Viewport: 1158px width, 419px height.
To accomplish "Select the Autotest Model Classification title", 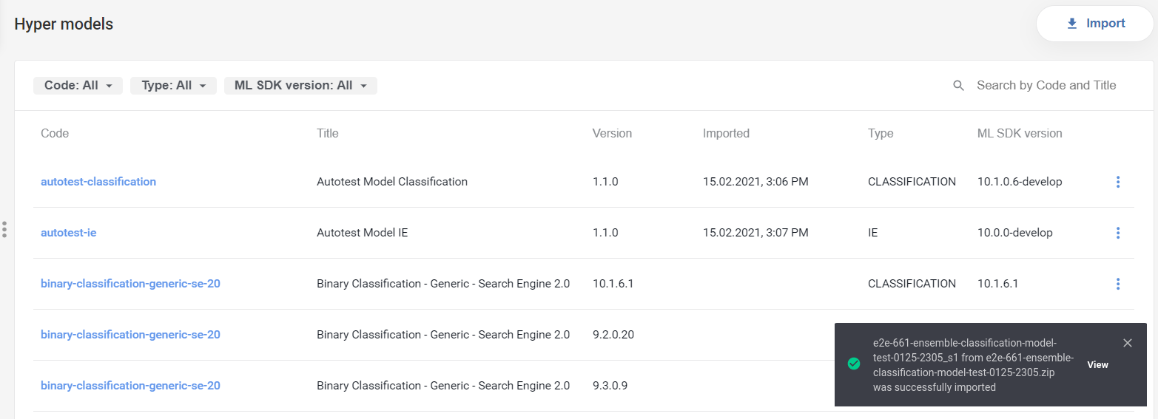I will pos(392,182).
